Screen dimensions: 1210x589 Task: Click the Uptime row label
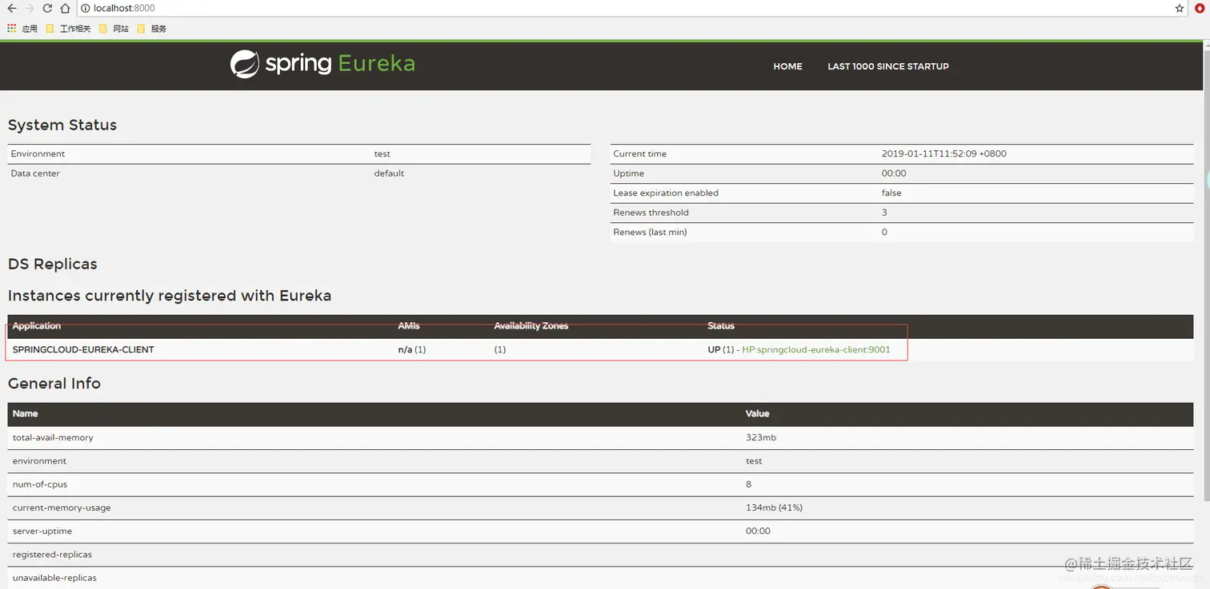[x=628, y=173]
